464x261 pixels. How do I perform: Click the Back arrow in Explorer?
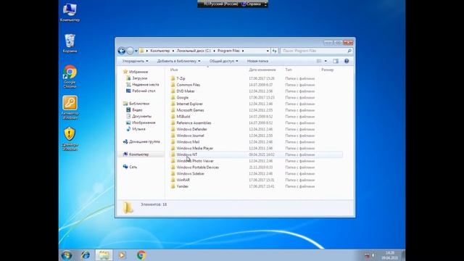[121, 51]
